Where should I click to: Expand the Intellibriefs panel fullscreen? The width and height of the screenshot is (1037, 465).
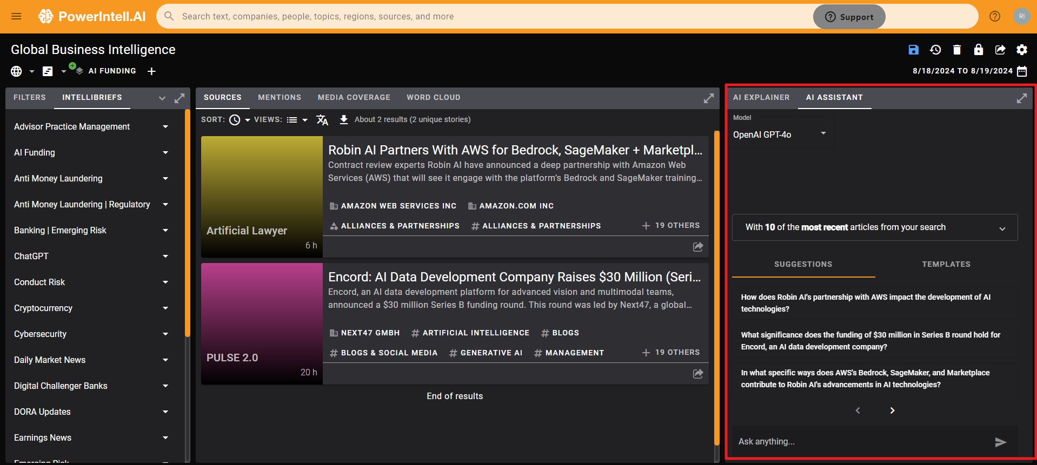[x=180, y=98]
